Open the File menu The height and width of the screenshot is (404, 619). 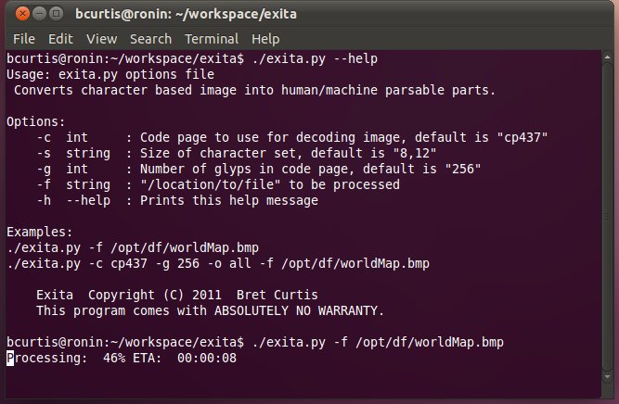[x=24, y=39]
